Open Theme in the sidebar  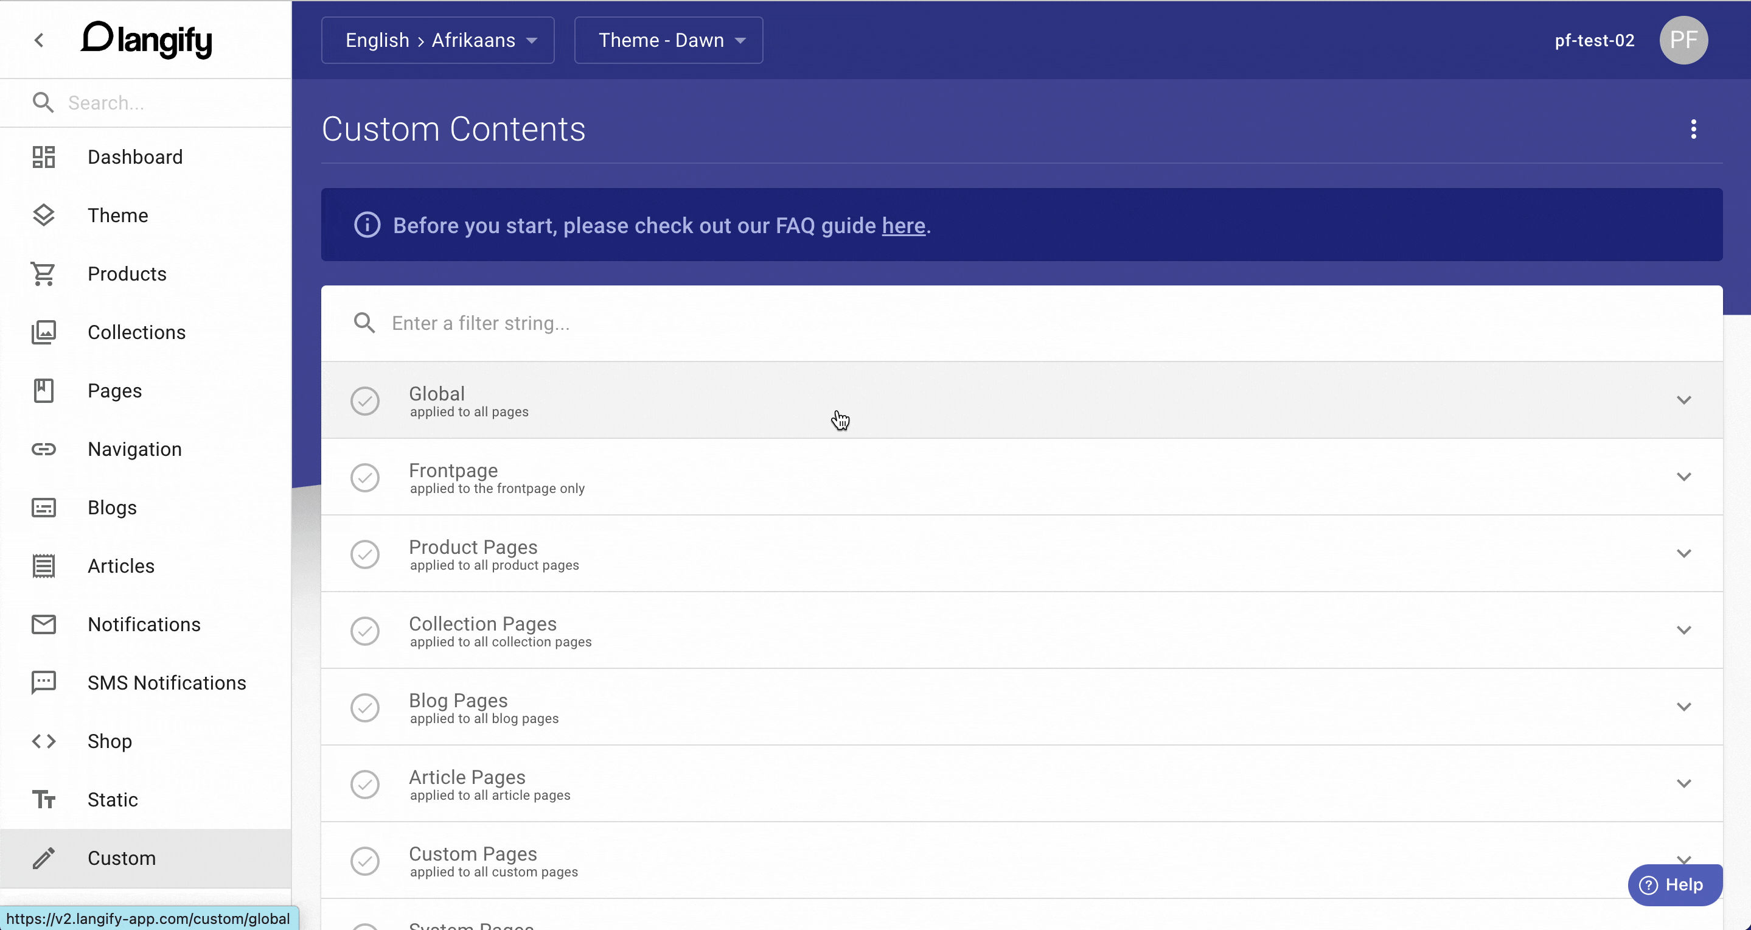145,215
